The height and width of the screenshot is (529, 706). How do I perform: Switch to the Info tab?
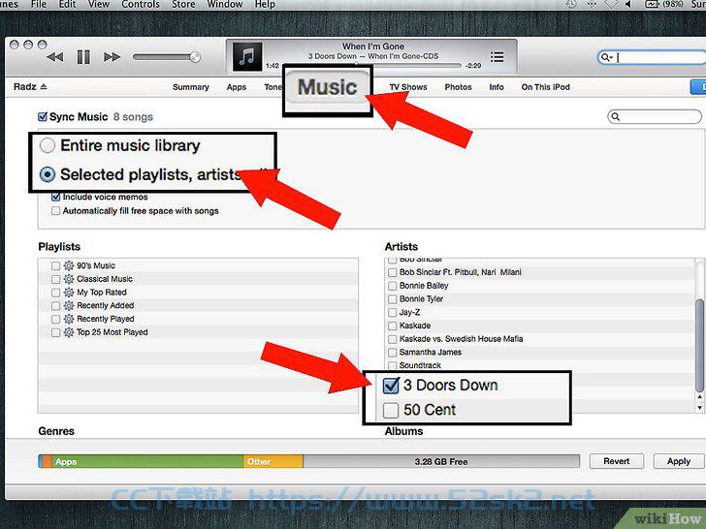pyautogui.click(x=497, y=87)
